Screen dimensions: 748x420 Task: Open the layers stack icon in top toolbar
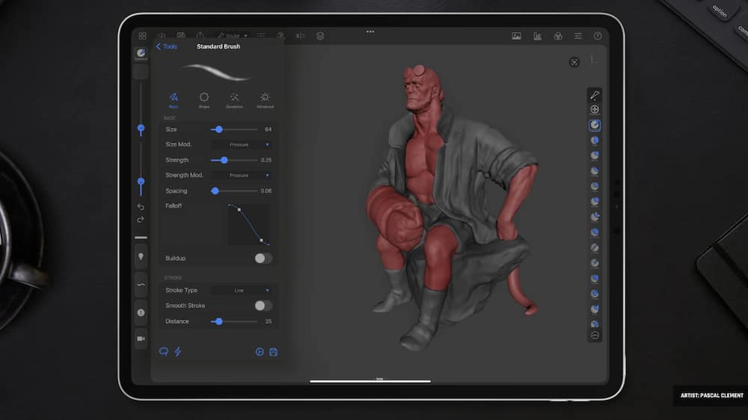[x=320, y=36]
